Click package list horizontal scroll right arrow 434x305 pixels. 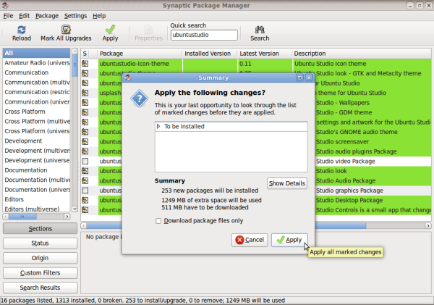coord(428,226)
